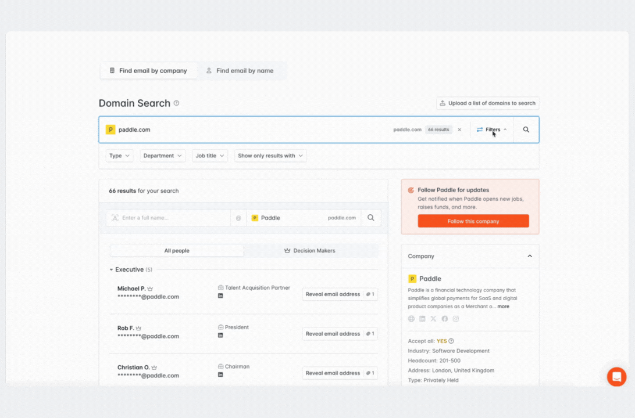This screenshot has width=635, height=418.
Task: Reveal email address for Rob F.
Action: pos(340,334)
